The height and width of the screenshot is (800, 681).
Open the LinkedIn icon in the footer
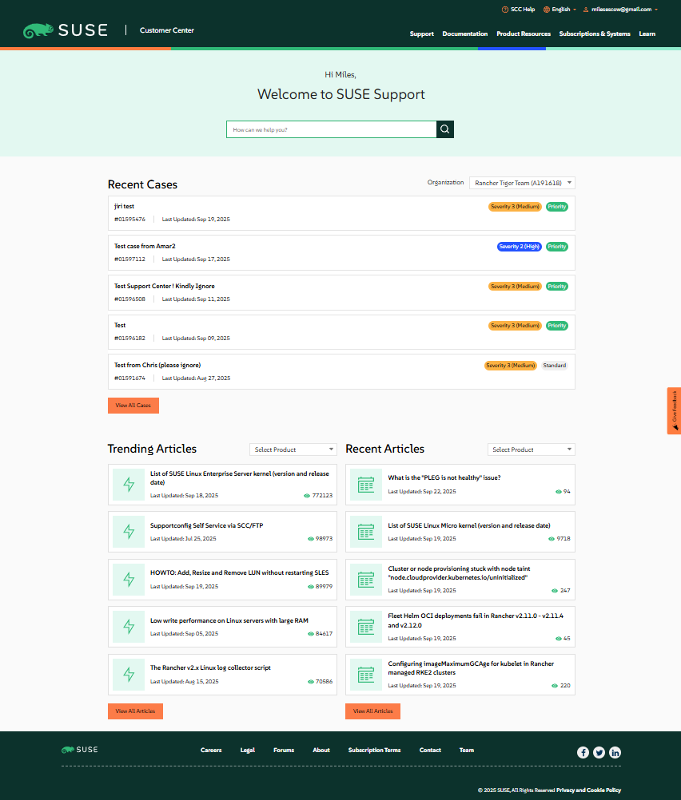click(x=615, y=752)
